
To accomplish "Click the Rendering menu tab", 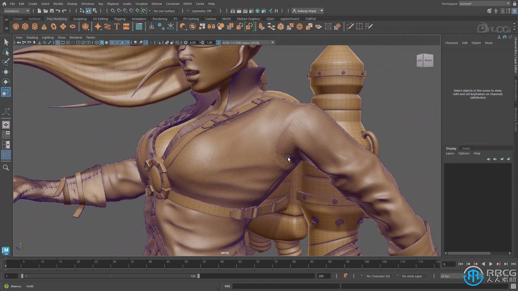I will click(160, 19).
